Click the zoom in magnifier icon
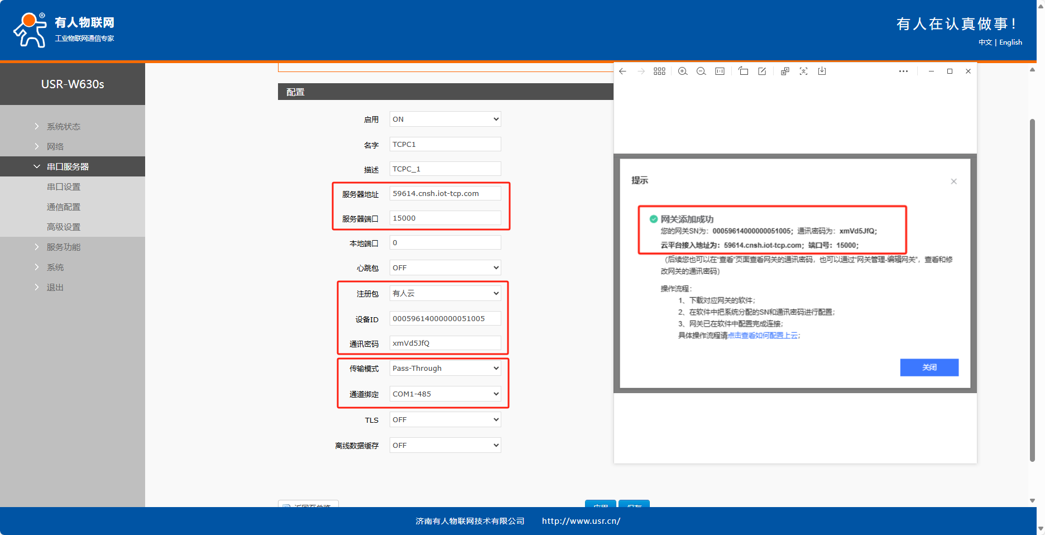This screenshot has height=535, width=1045. pos(682,71)
